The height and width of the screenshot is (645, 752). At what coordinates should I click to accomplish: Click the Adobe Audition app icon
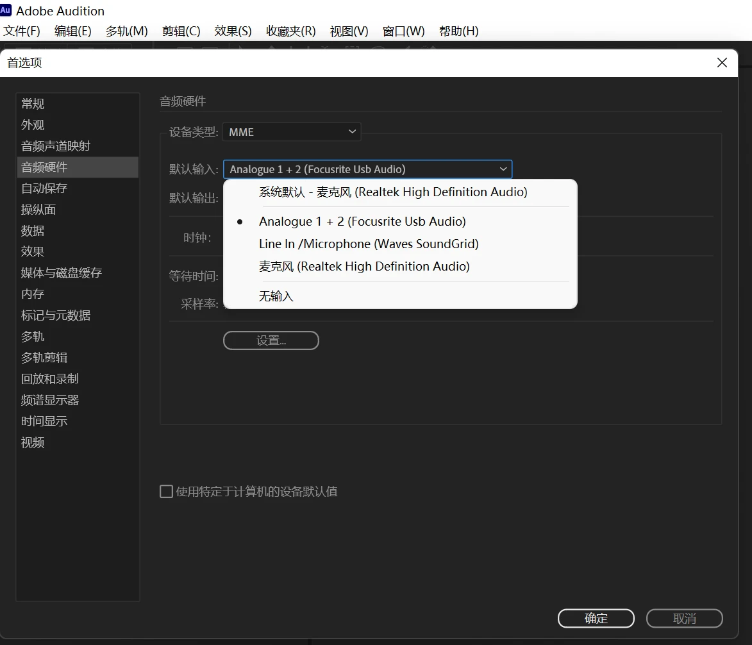[x=5, y=10]
